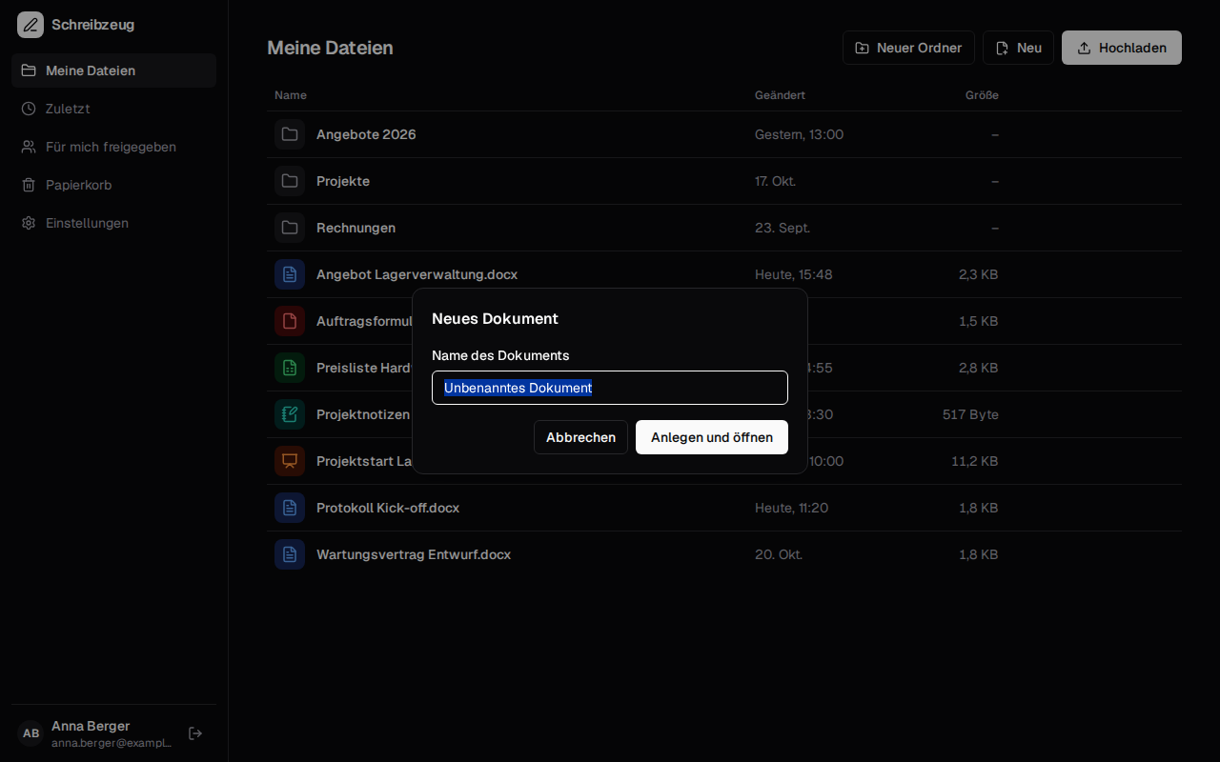The height and width of the screenshot is (762, 1220).
Task: Click the Größe column header
Action: click(x=982, y=95)
